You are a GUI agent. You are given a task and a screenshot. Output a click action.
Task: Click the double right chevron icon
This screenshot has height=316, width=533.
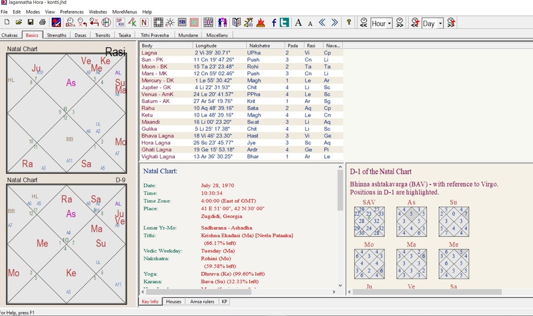(335, 22)
